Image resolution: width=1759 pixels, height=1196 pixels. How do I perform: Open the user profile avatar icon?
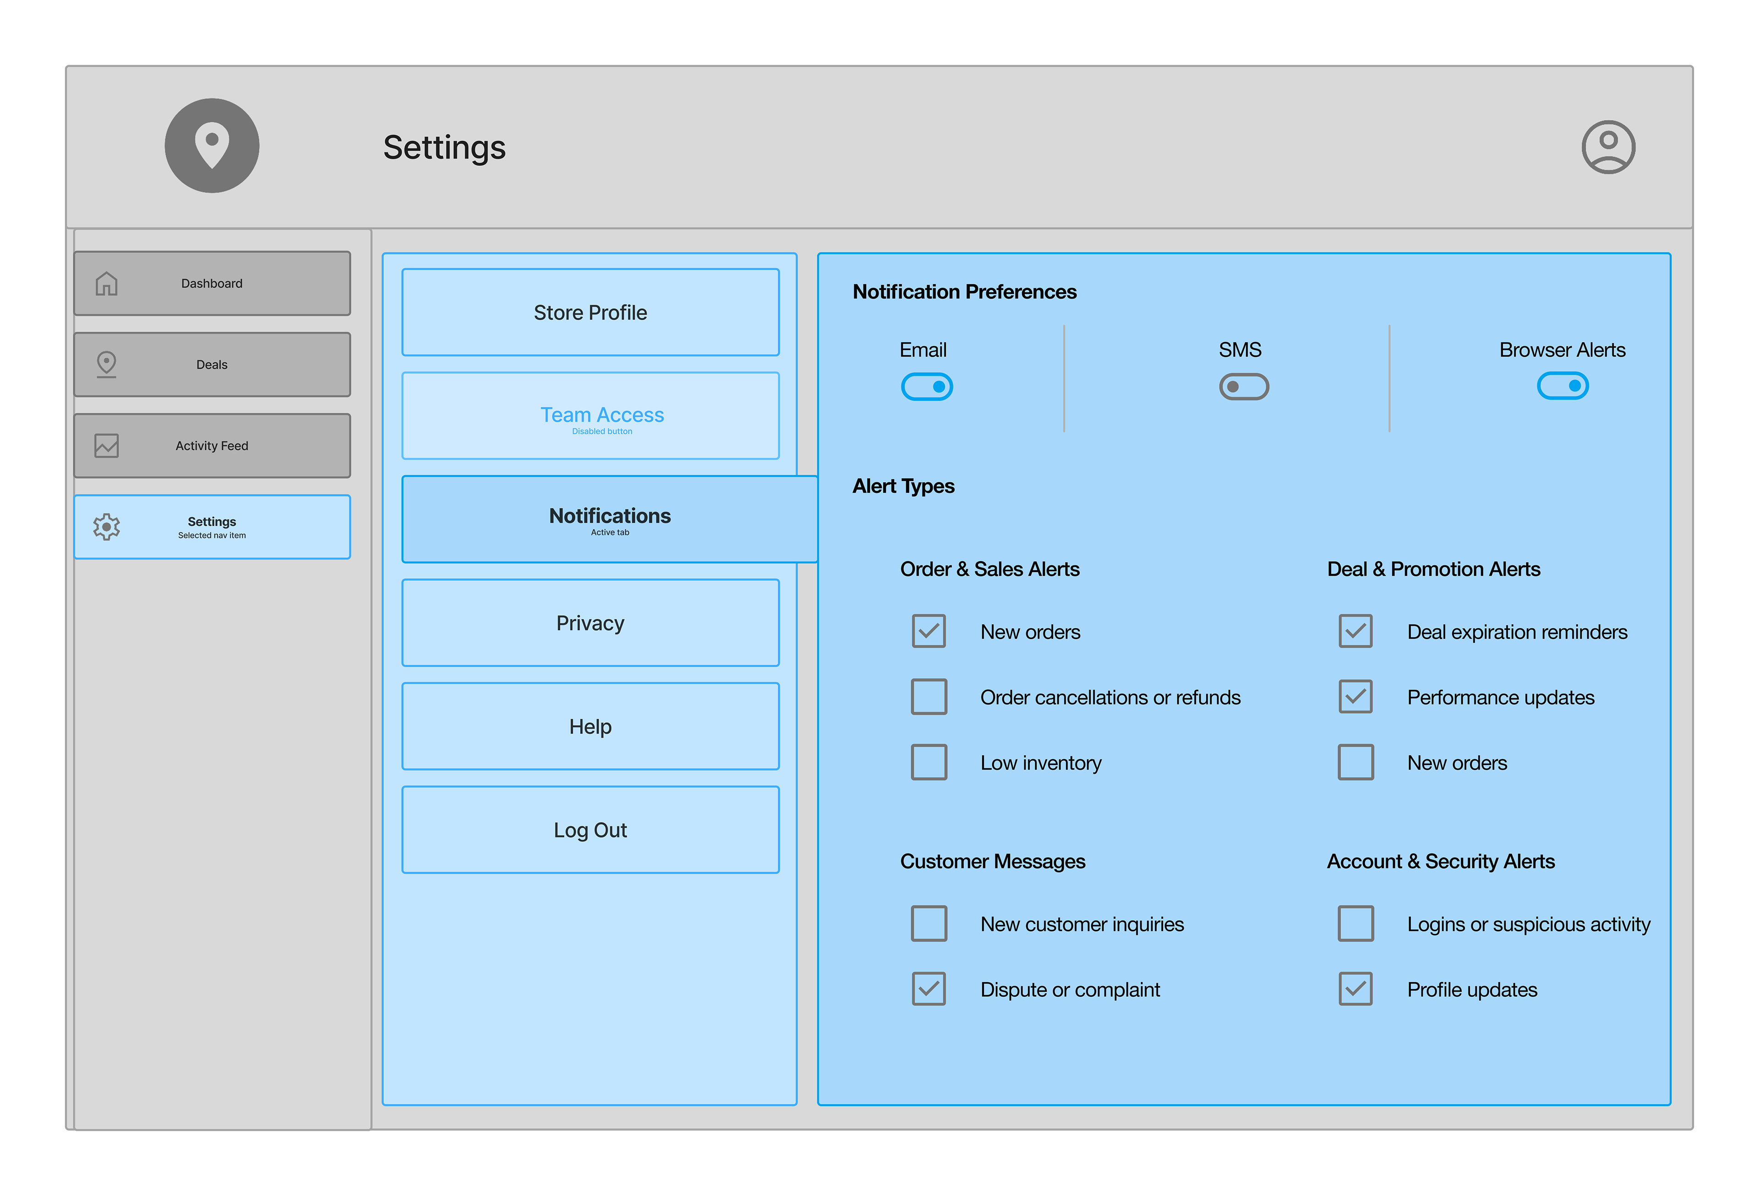pos(1608,147)
